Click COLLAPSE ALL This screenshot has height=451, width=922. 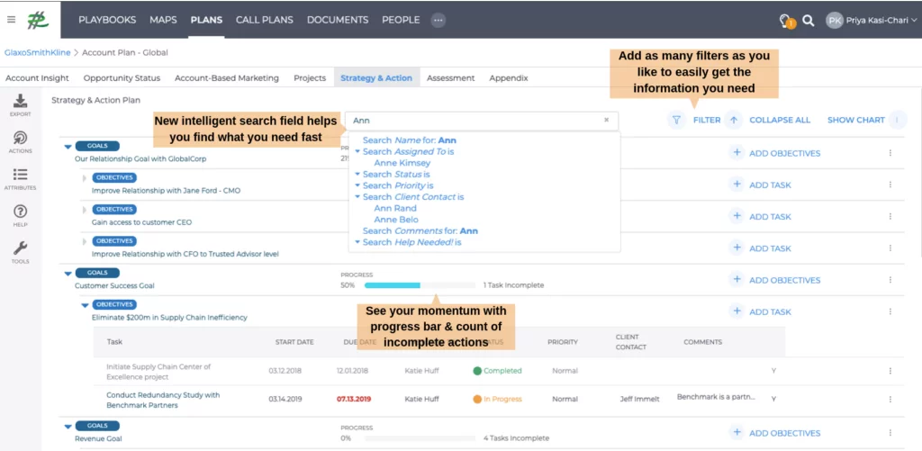click(780, 120)
